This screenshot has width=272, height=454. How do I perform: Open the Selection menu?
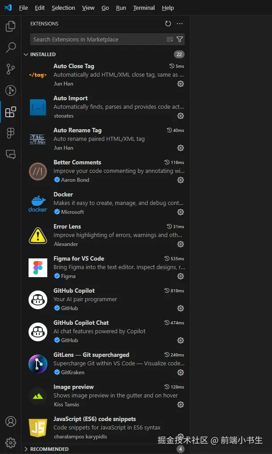(63, 8)
